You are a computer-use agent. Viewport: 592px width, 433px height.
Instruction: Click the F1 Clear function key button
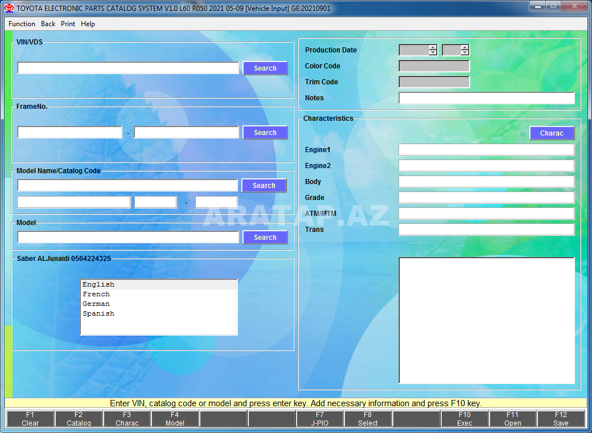pos(30,419)
